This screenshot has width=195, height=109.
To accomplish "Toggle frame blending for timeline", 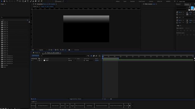I will click(x=94, y=56).
